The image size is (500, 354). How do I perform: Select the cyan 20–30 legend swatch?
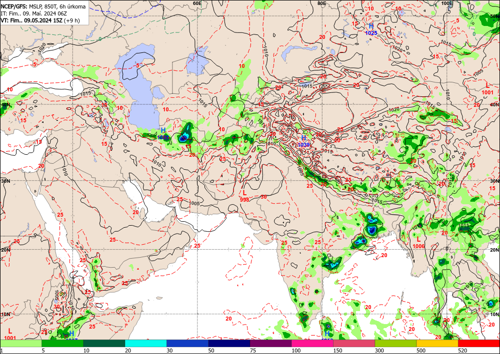pos(145,344)
